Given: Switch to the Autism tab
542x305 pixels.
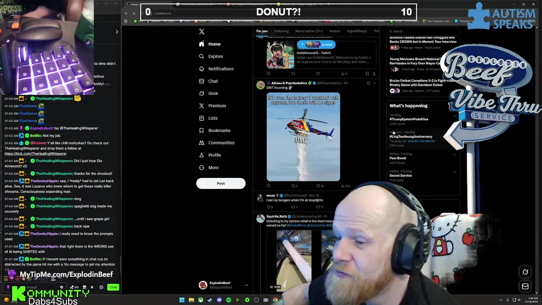Looking at the screenshot, I should [x=335, y=31].
